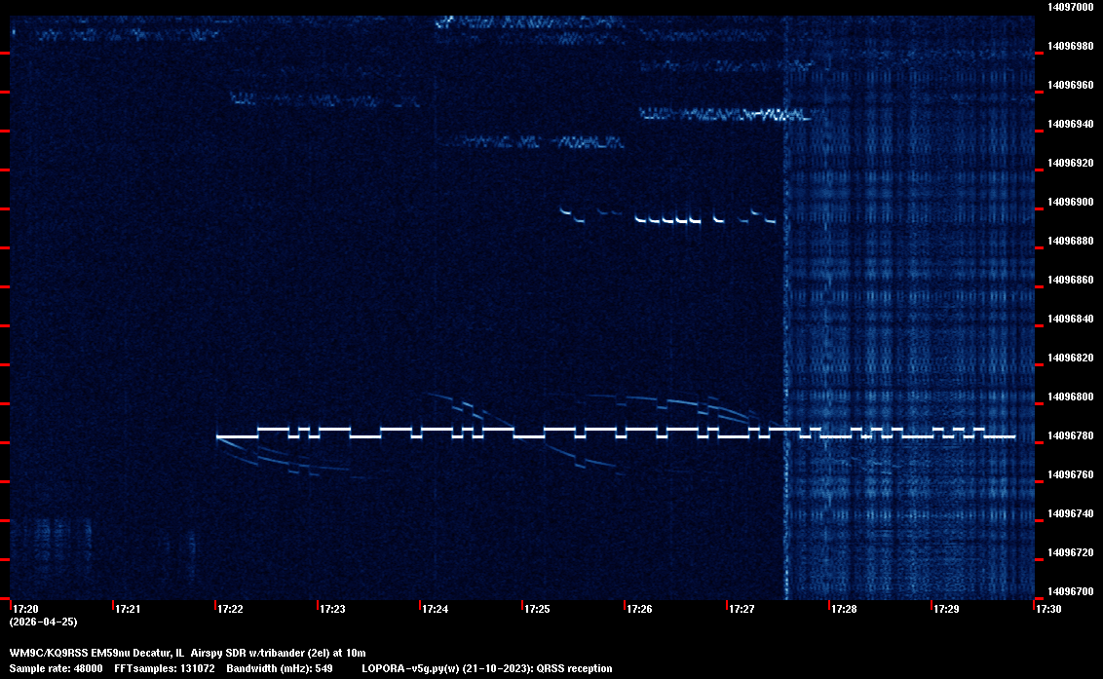Click the 17:25 time axis label
Screen dimensions: 1103x679
pyautogui.click(x=537, y=610)
